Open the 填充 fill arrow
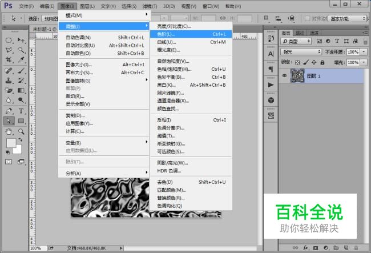 tap(364, 62)
